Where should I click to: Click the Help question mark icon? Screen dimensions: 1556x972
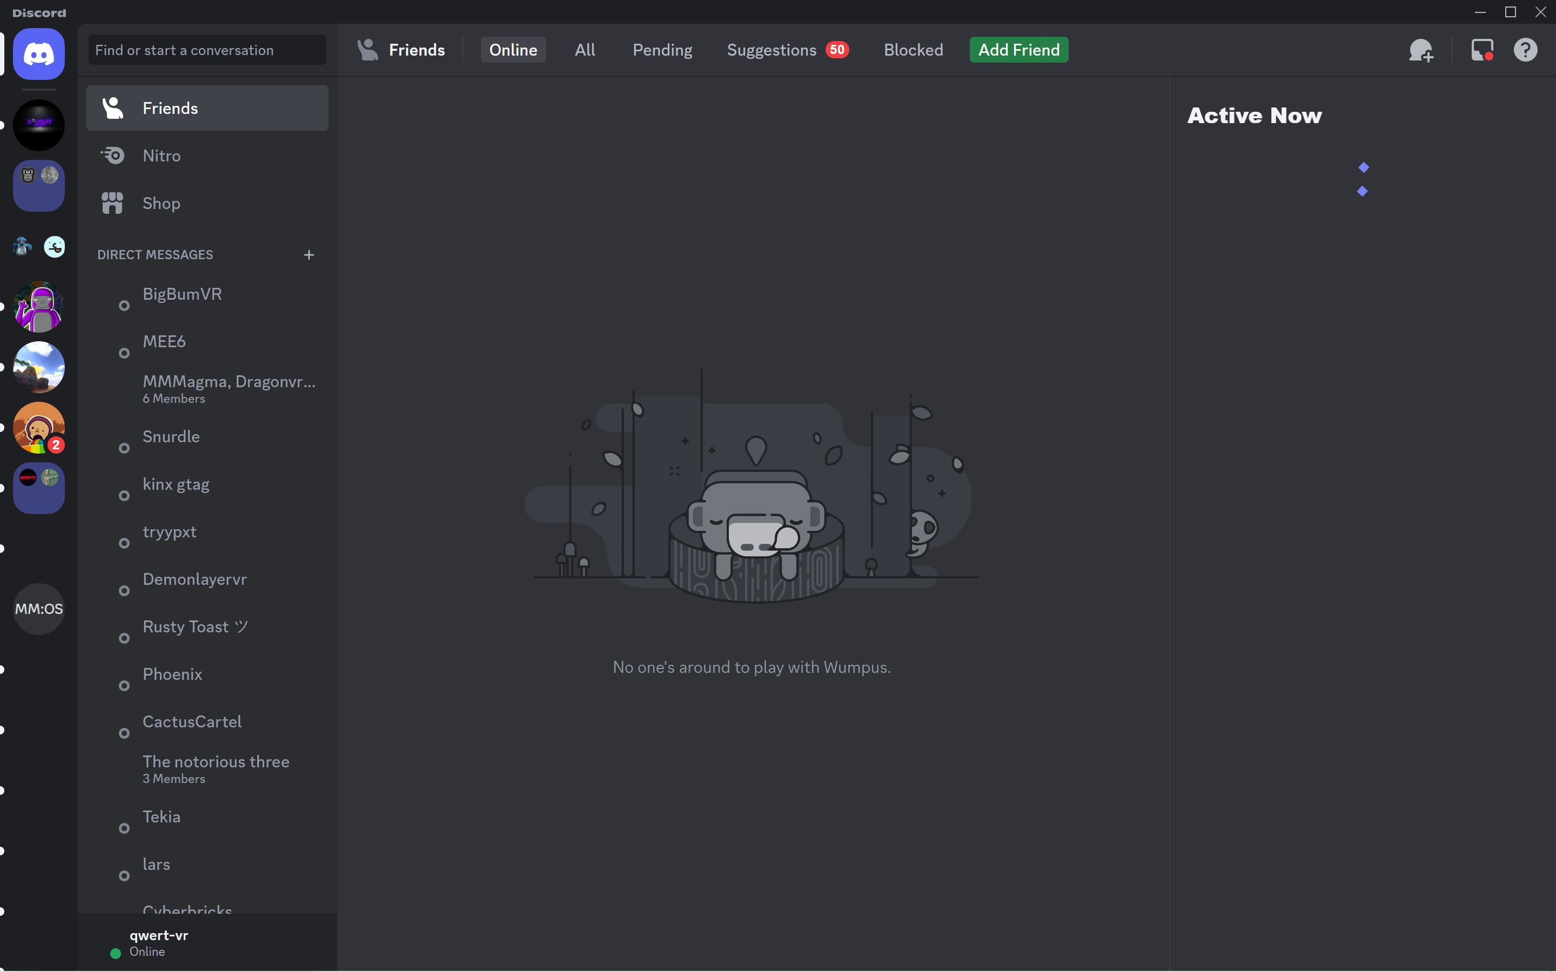click(x=1525, y=50)
